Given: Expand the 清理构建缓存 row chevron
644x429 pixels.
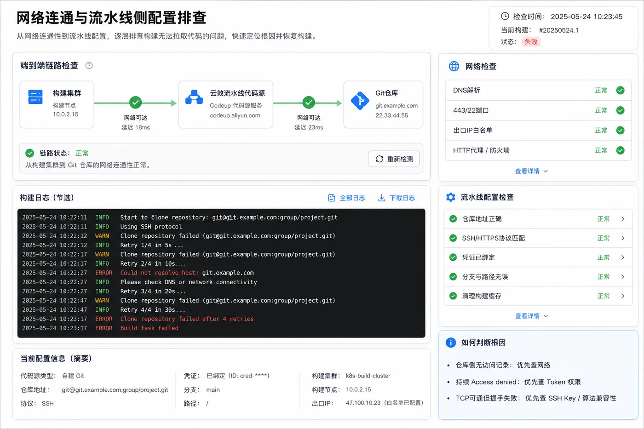Looking at the screenshot, I should (x=623, y=296).
